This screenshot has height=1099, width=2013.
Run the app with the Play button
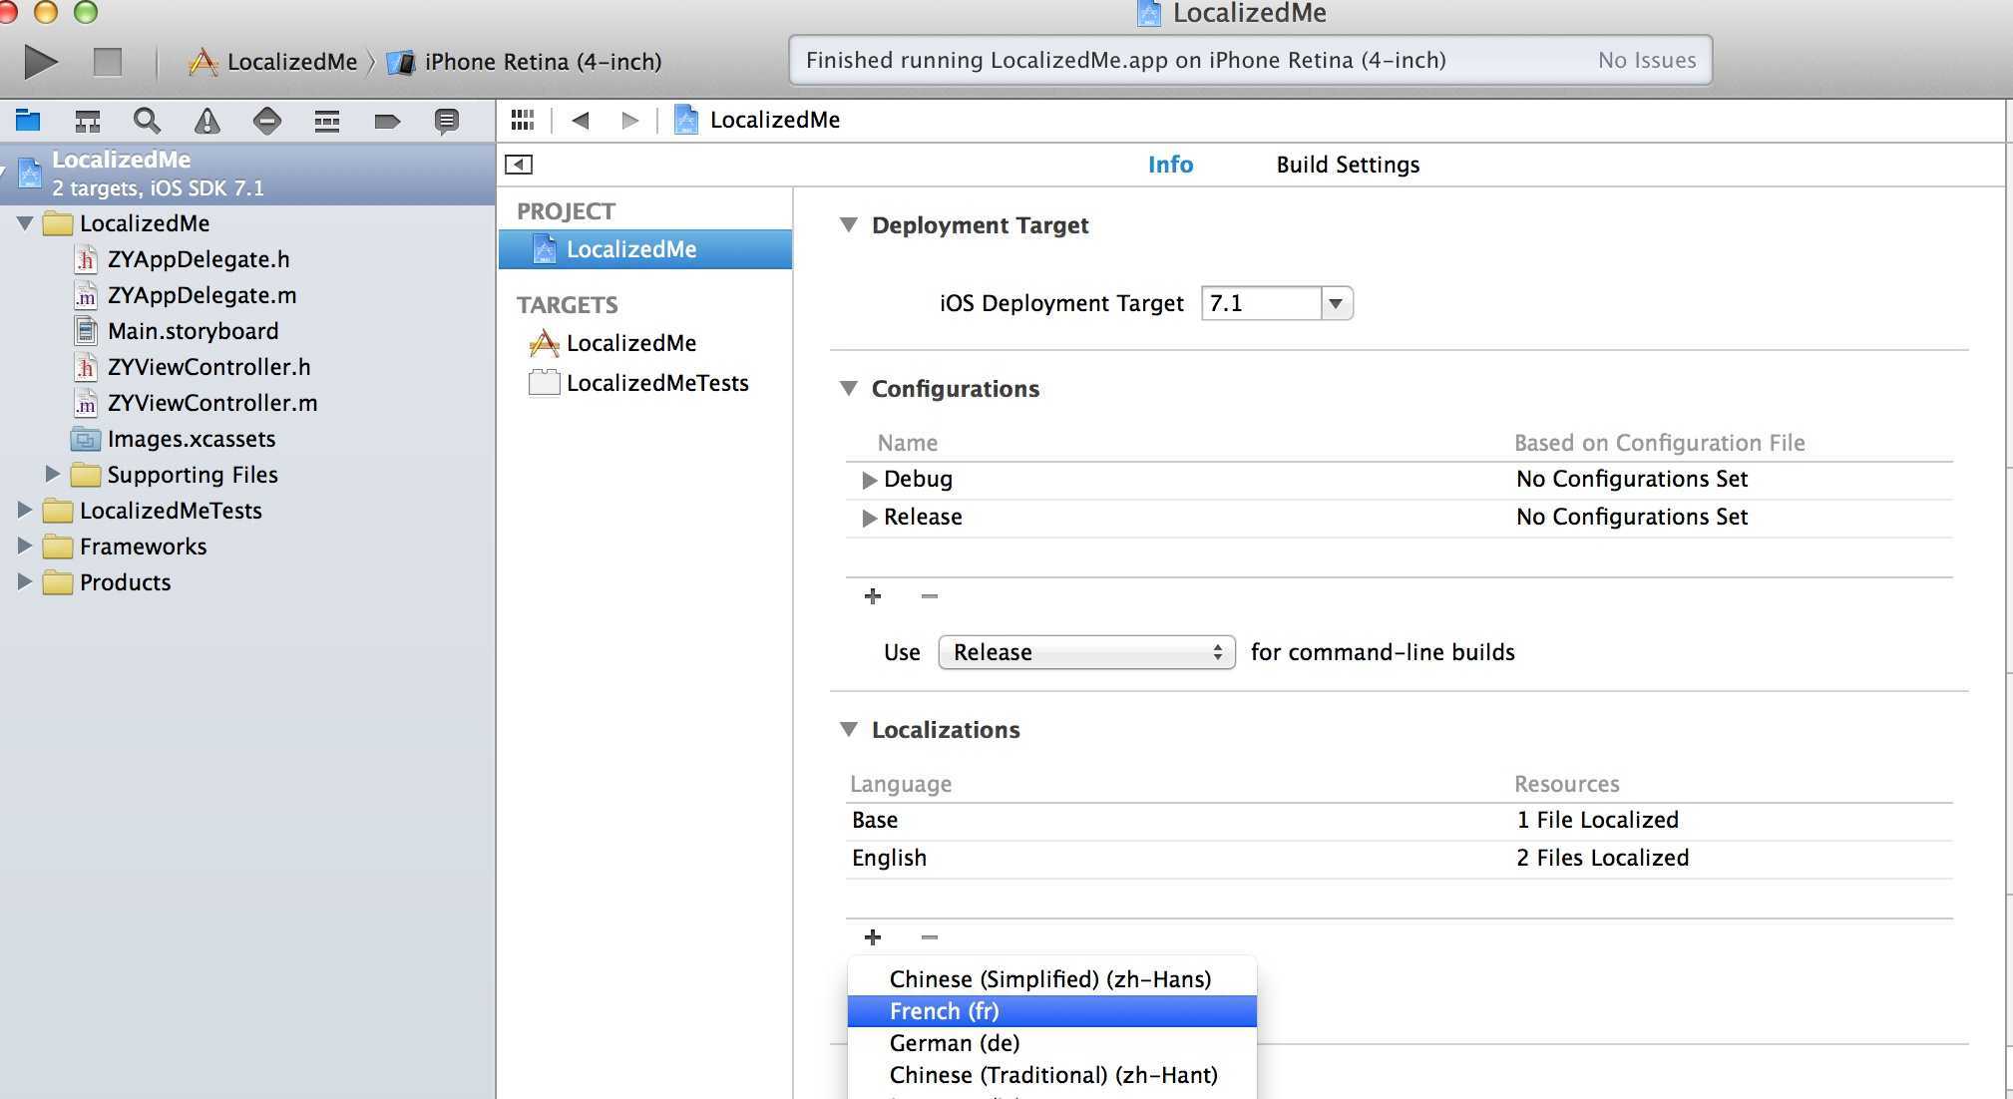tap(41, 62)
